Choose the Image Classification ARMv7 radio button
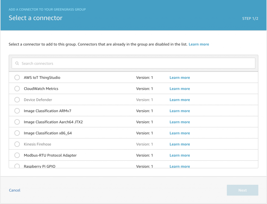The width and height of the screenshot is (267, 204). pyautogui.click(x=17, y=111)
